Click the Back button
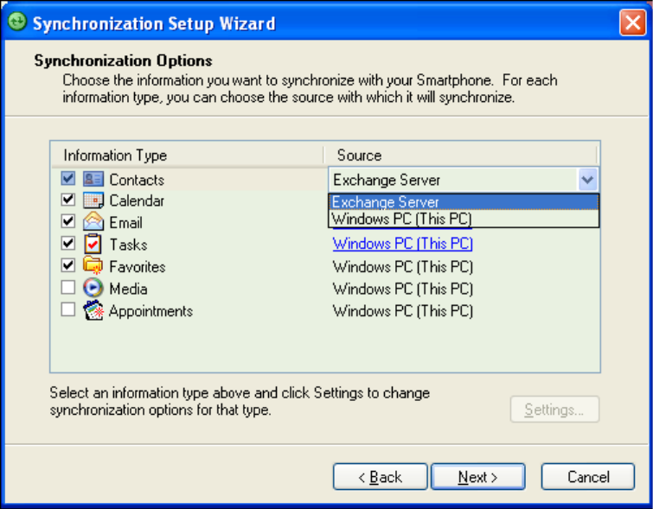This screenshot has height=509, width=653. click(381, 476)
